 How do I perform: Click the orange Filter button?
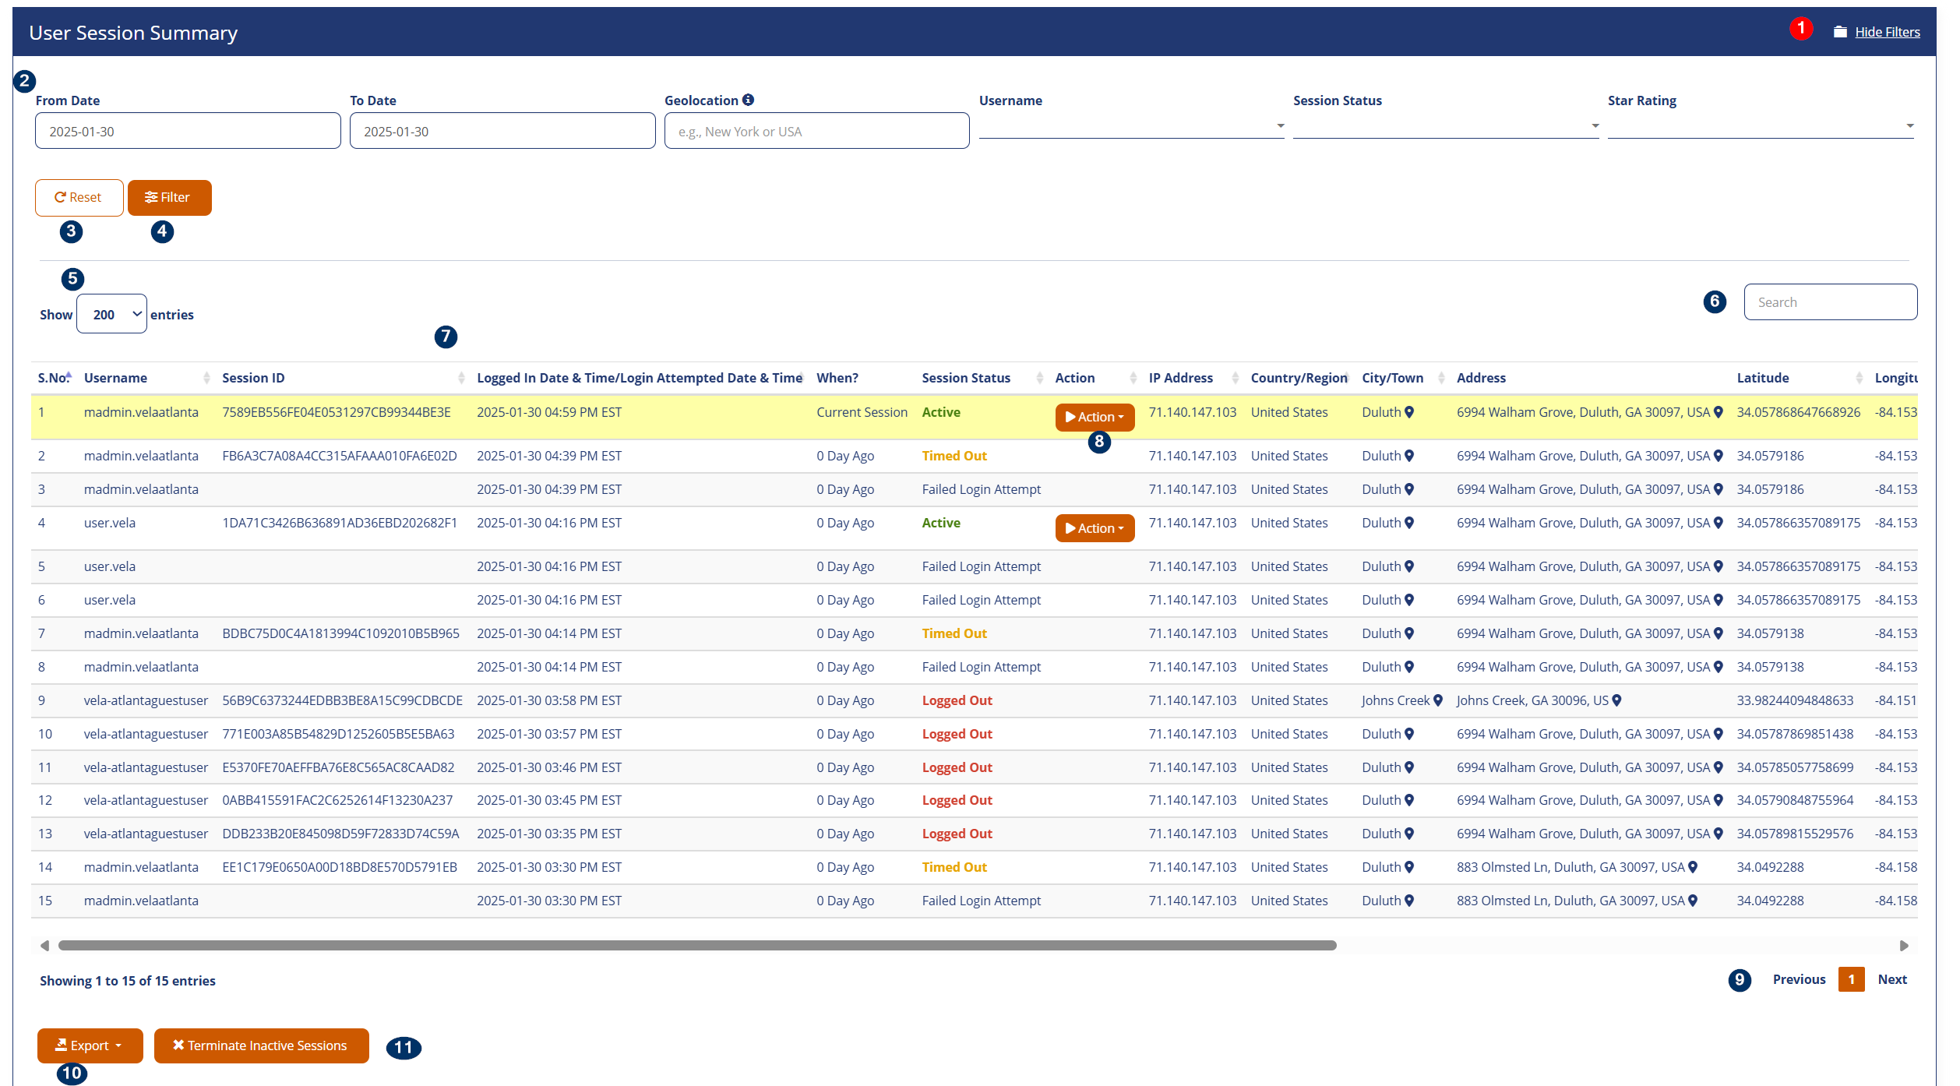point(169,198)
